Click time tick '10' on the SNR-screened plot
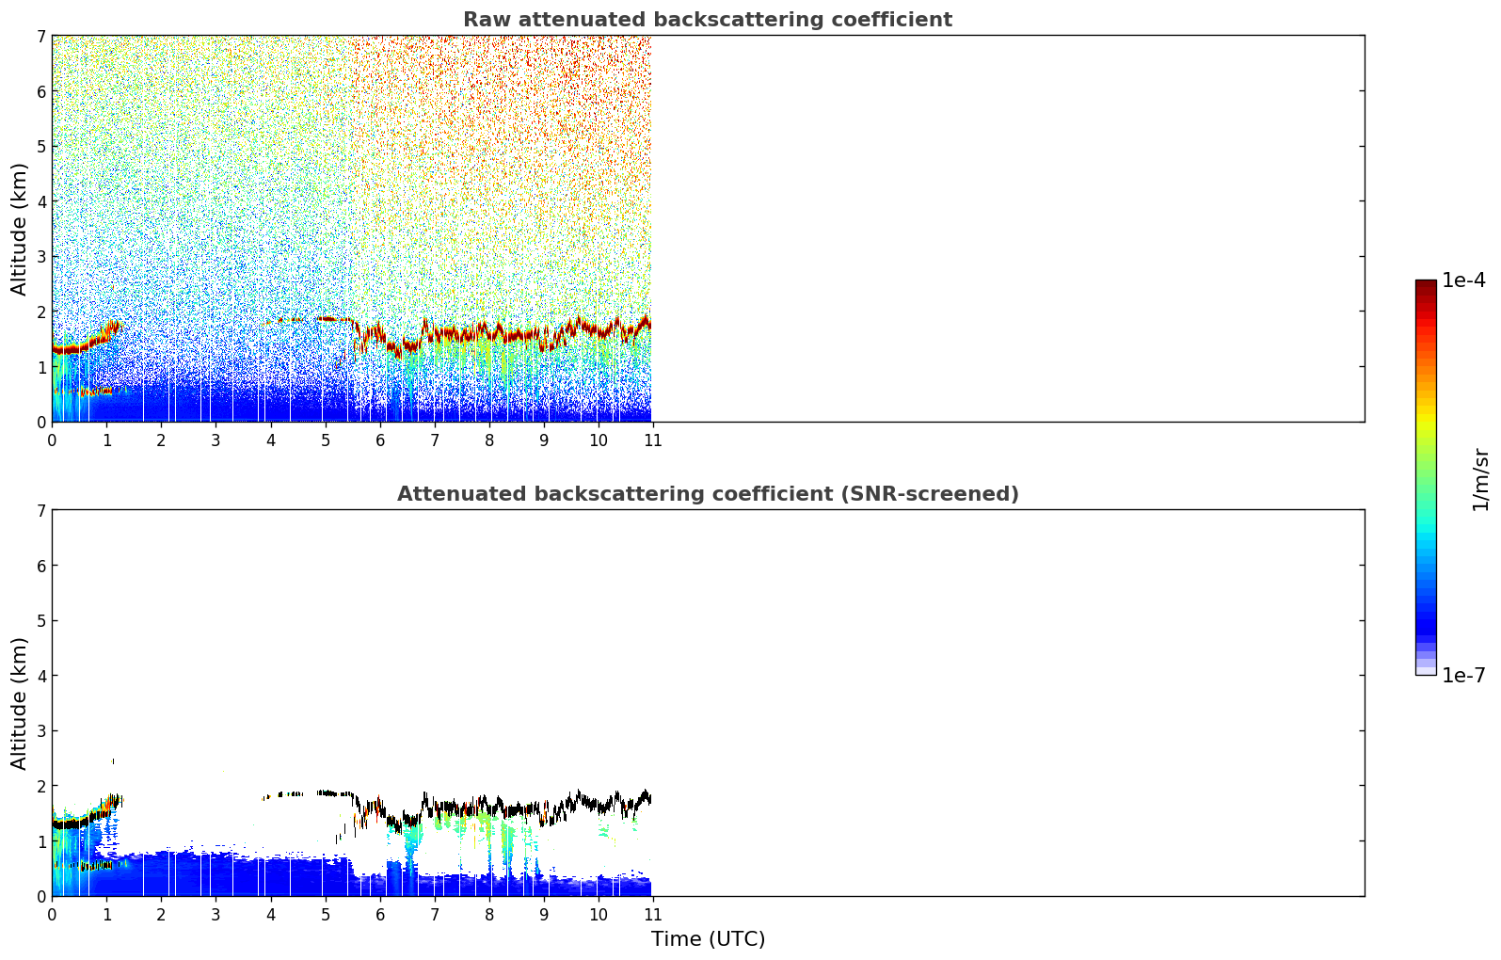Screen dimensions: 1501x960 point(599,915)
